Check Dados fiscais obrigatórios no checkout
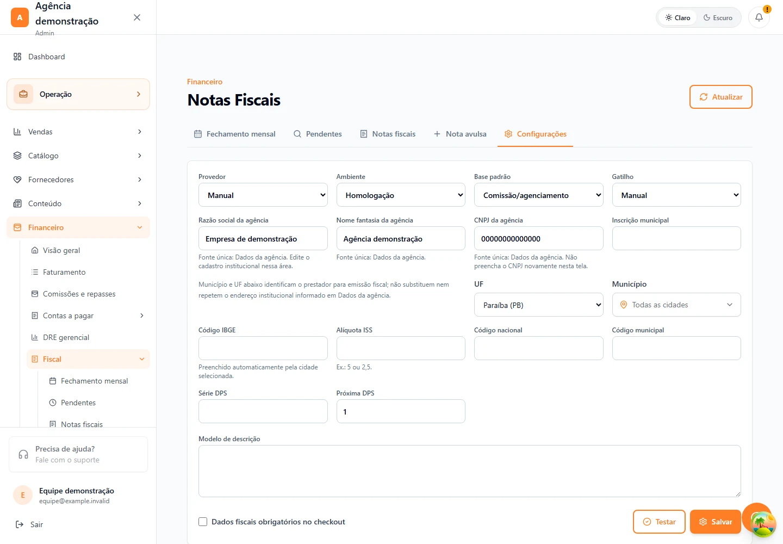Viewport: 783px width, 544px height. [x=203, y=522]
